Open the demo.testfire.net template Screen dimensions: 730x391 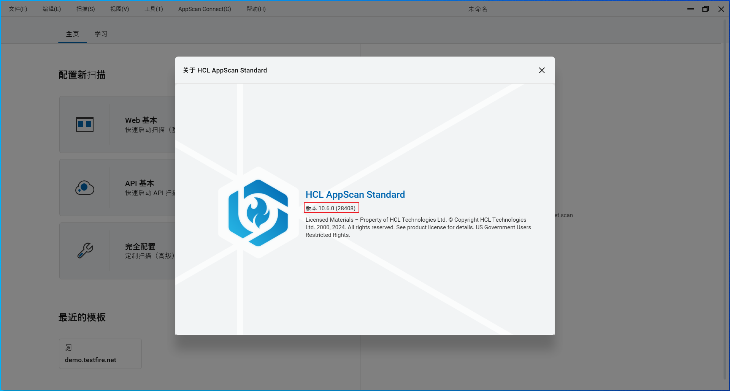coord(100,354)
